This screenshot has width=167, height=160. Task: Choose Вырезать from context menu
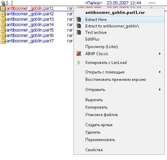tap(119, 100)
